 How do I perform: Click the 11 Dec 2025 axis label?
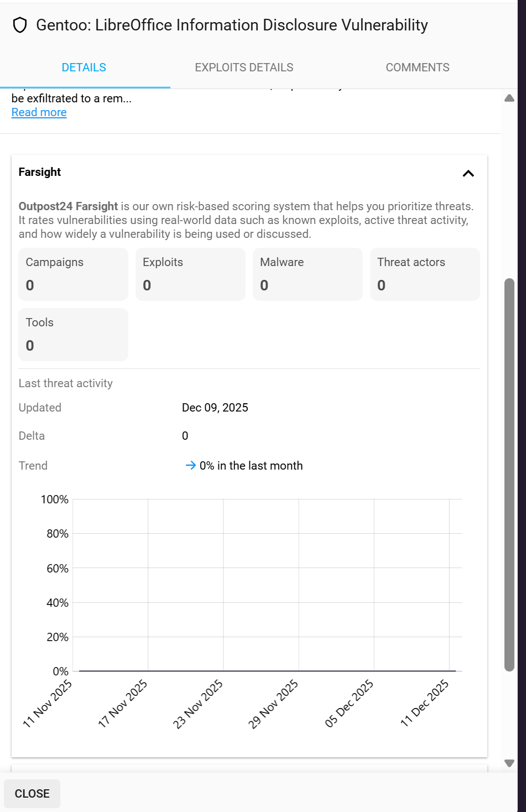click(x=425, y=702)
